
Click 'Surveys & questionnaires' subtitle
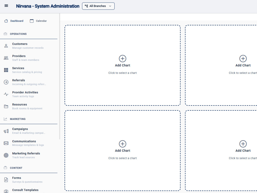[x=27, y=182]
